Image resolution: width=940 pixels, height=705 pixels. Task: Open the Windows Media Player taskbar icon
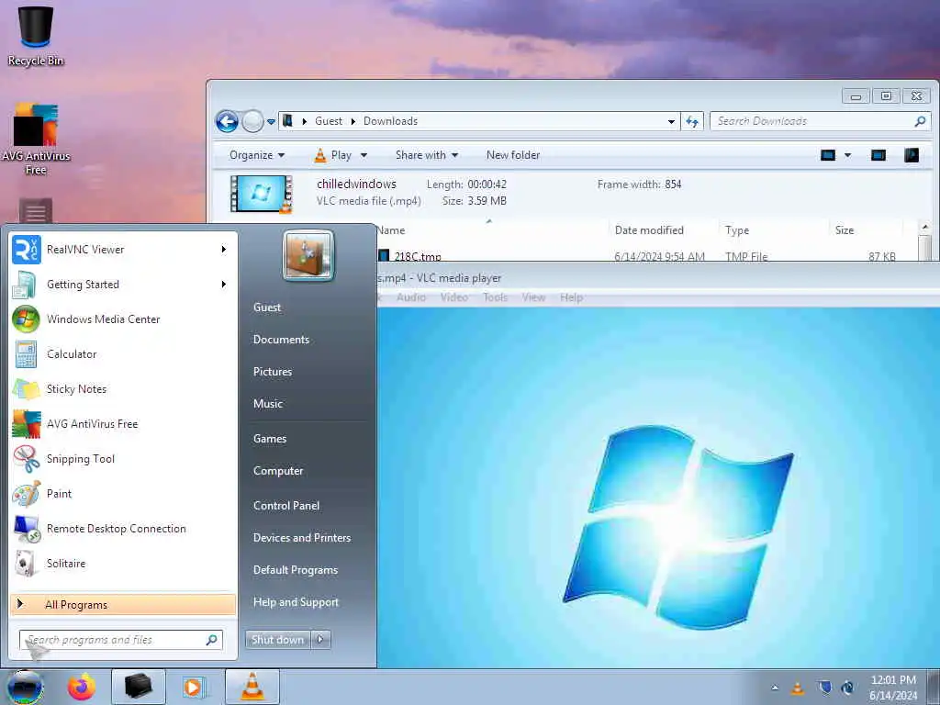(x=193, y=687)
